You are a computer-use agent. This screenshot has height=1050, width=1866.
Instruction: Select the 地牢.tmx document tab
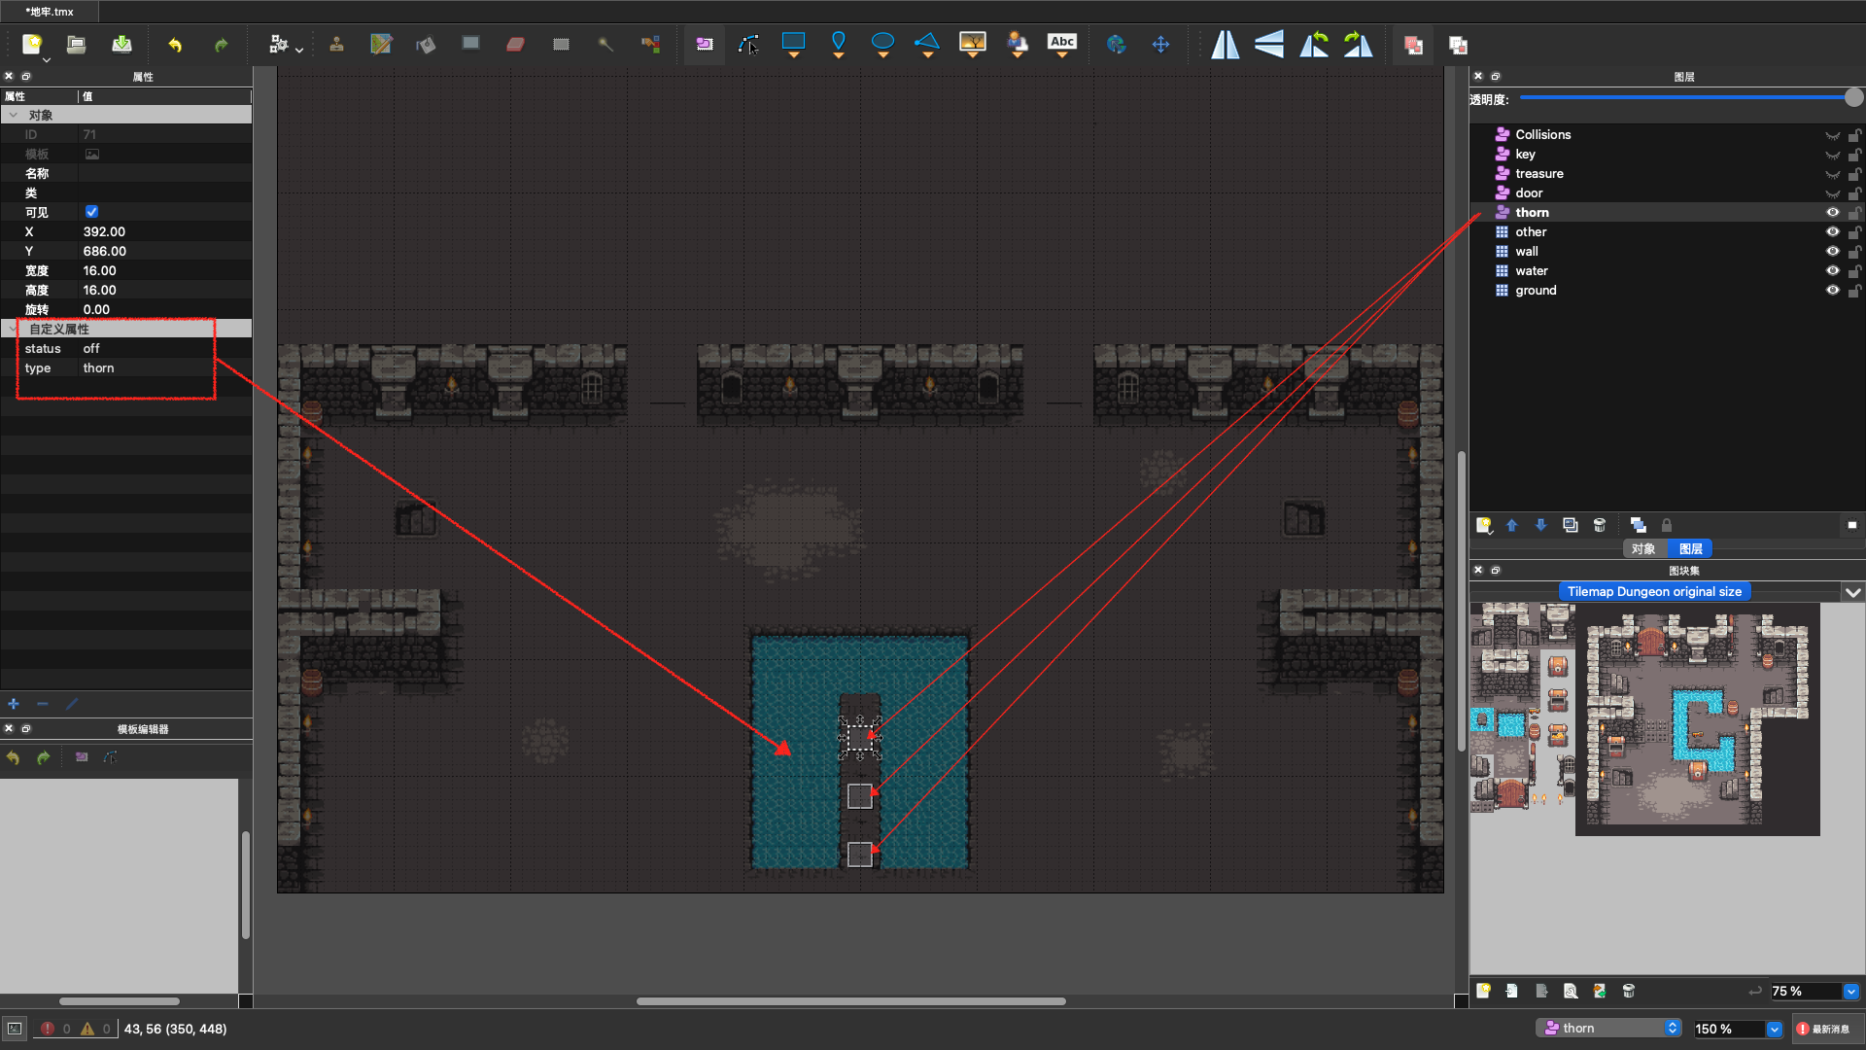coord(50,12)
